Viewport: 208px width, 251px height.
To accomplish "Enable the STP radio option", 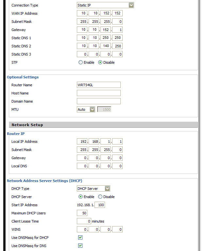I will pos(80,62).
